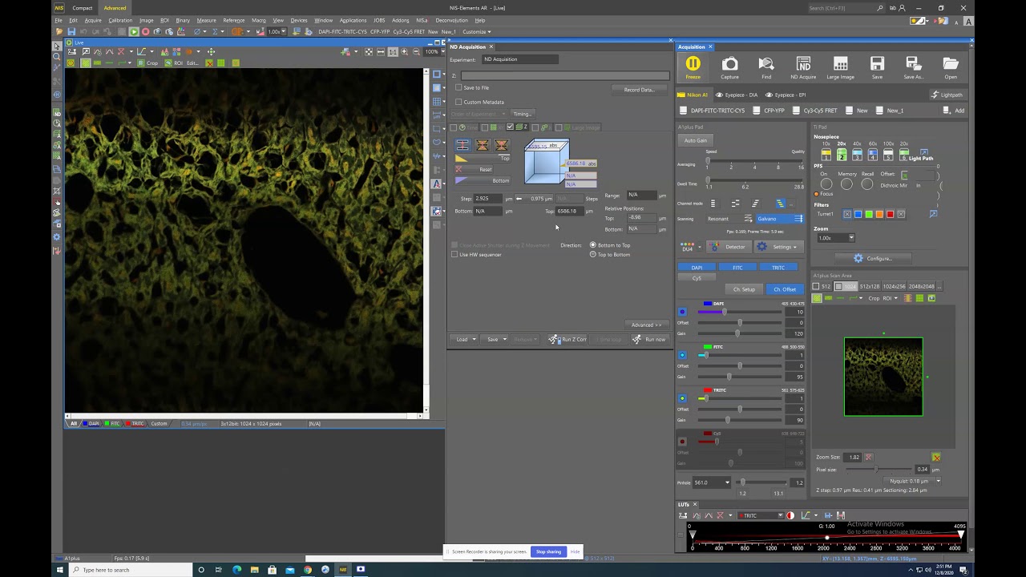Click the Auto Gain button

click(x=696, y=140)
